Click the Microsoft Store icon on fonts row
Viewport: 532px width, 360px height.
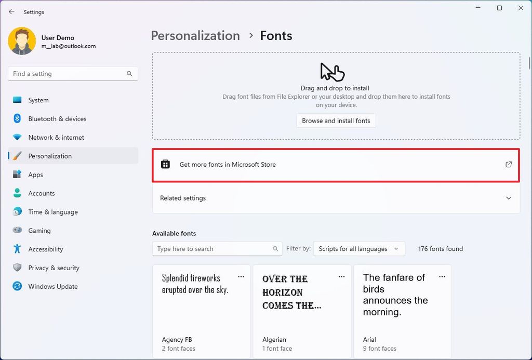165,164
